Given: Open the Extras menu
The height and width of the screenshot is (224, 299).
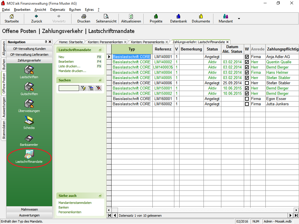Looking at the screenshot, I should click(89, 10).
